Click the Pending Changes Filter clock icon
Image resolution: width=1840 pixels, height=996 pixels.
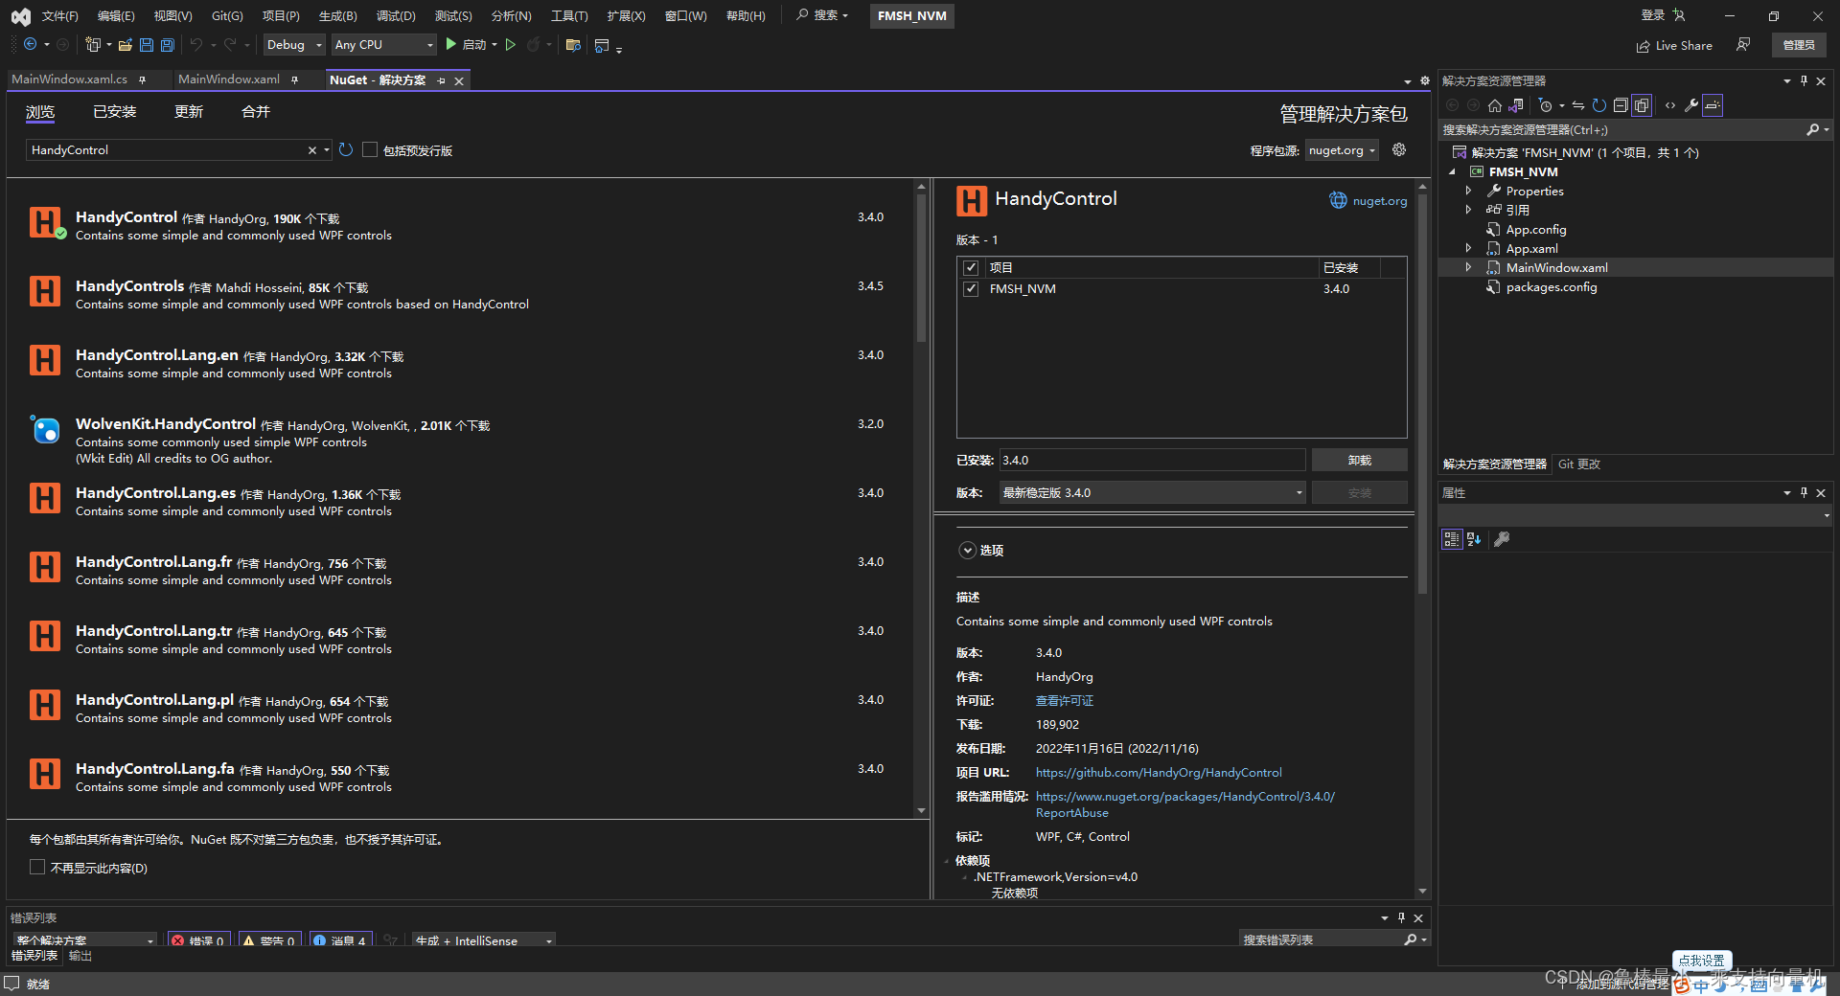coord(1545,105)
